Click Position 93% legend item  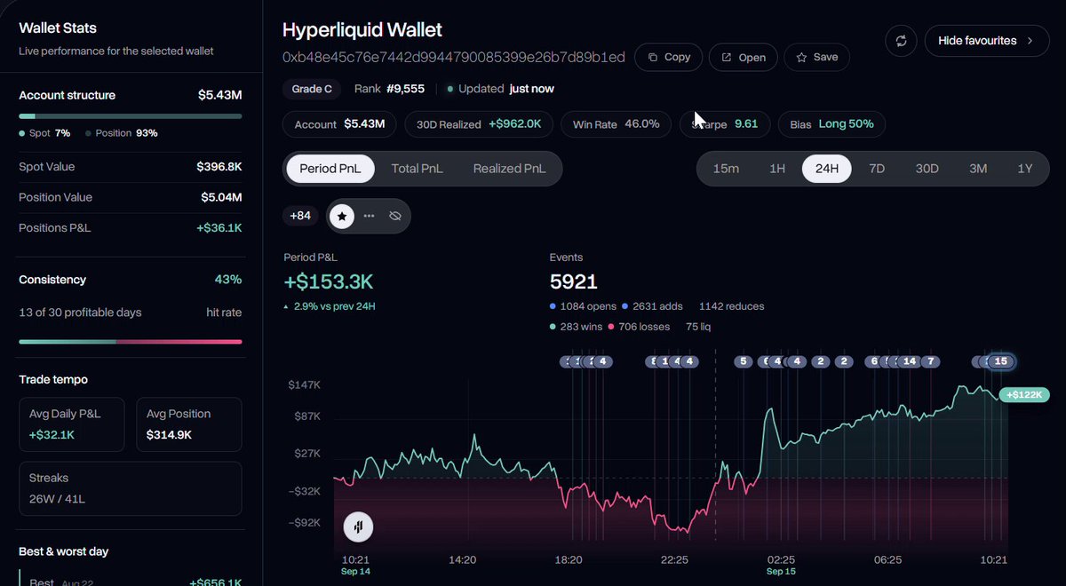(x=122, y=133)
